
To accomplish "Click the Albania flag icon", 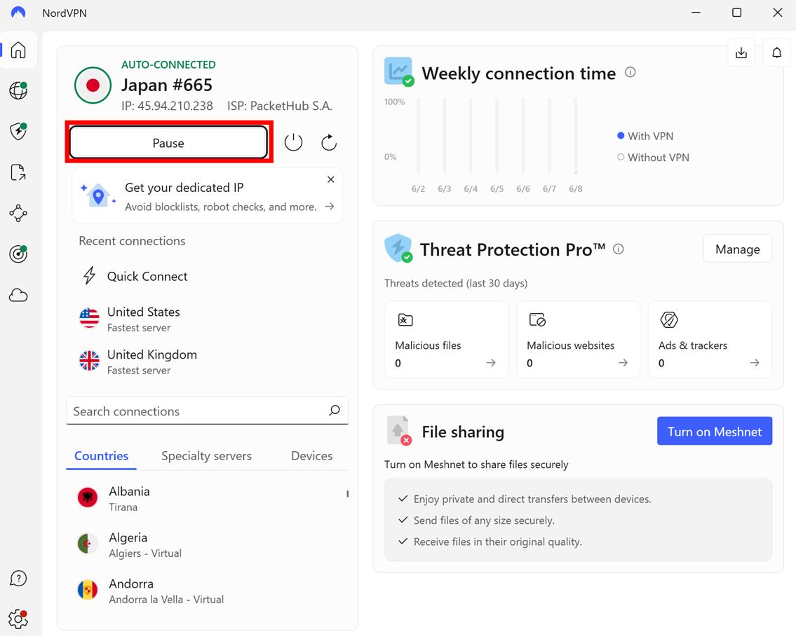I will (x=88, y=497).
